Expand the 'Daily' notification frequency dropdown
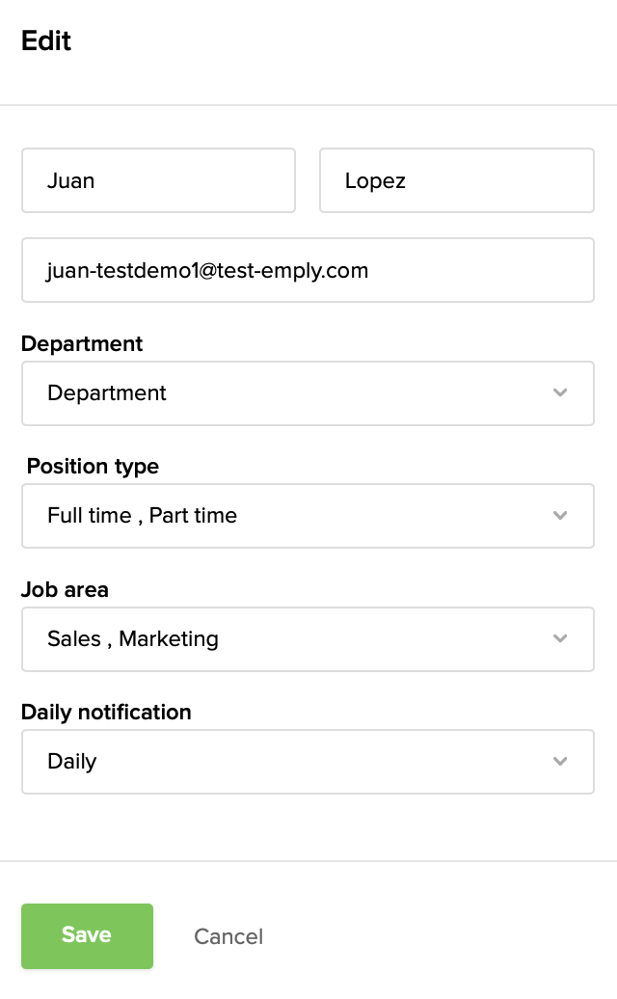 coord(308,761)
